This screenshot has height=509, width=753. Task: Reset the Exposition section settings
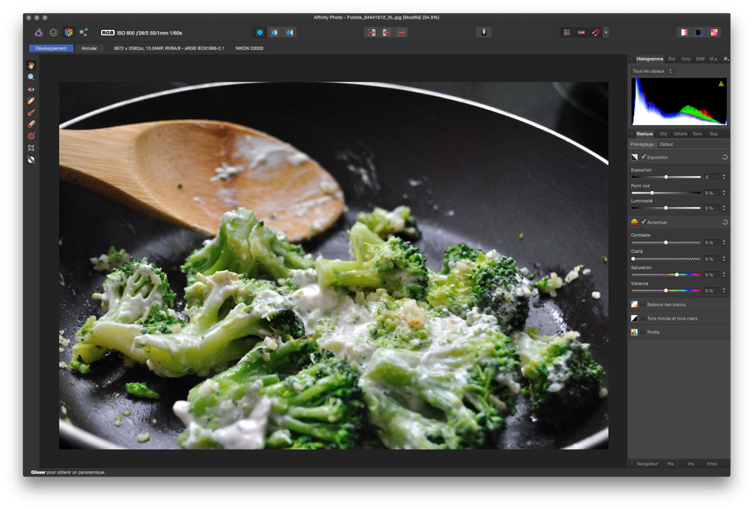coord(725,157)
